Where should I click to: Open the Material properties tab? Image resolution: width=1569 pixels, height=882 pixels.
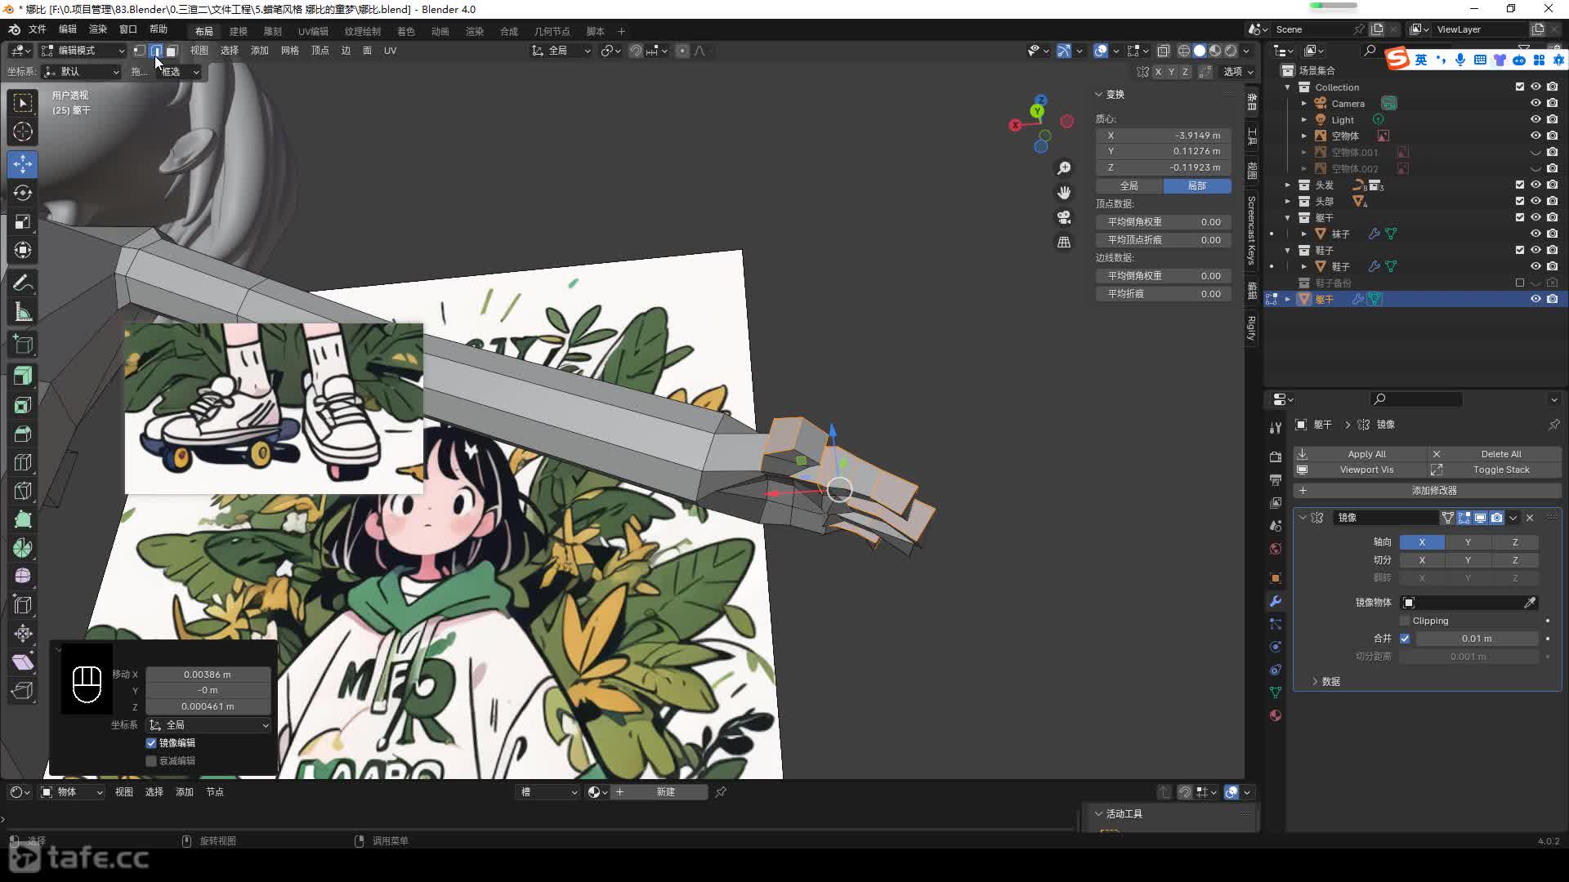tap(1276, 715)
